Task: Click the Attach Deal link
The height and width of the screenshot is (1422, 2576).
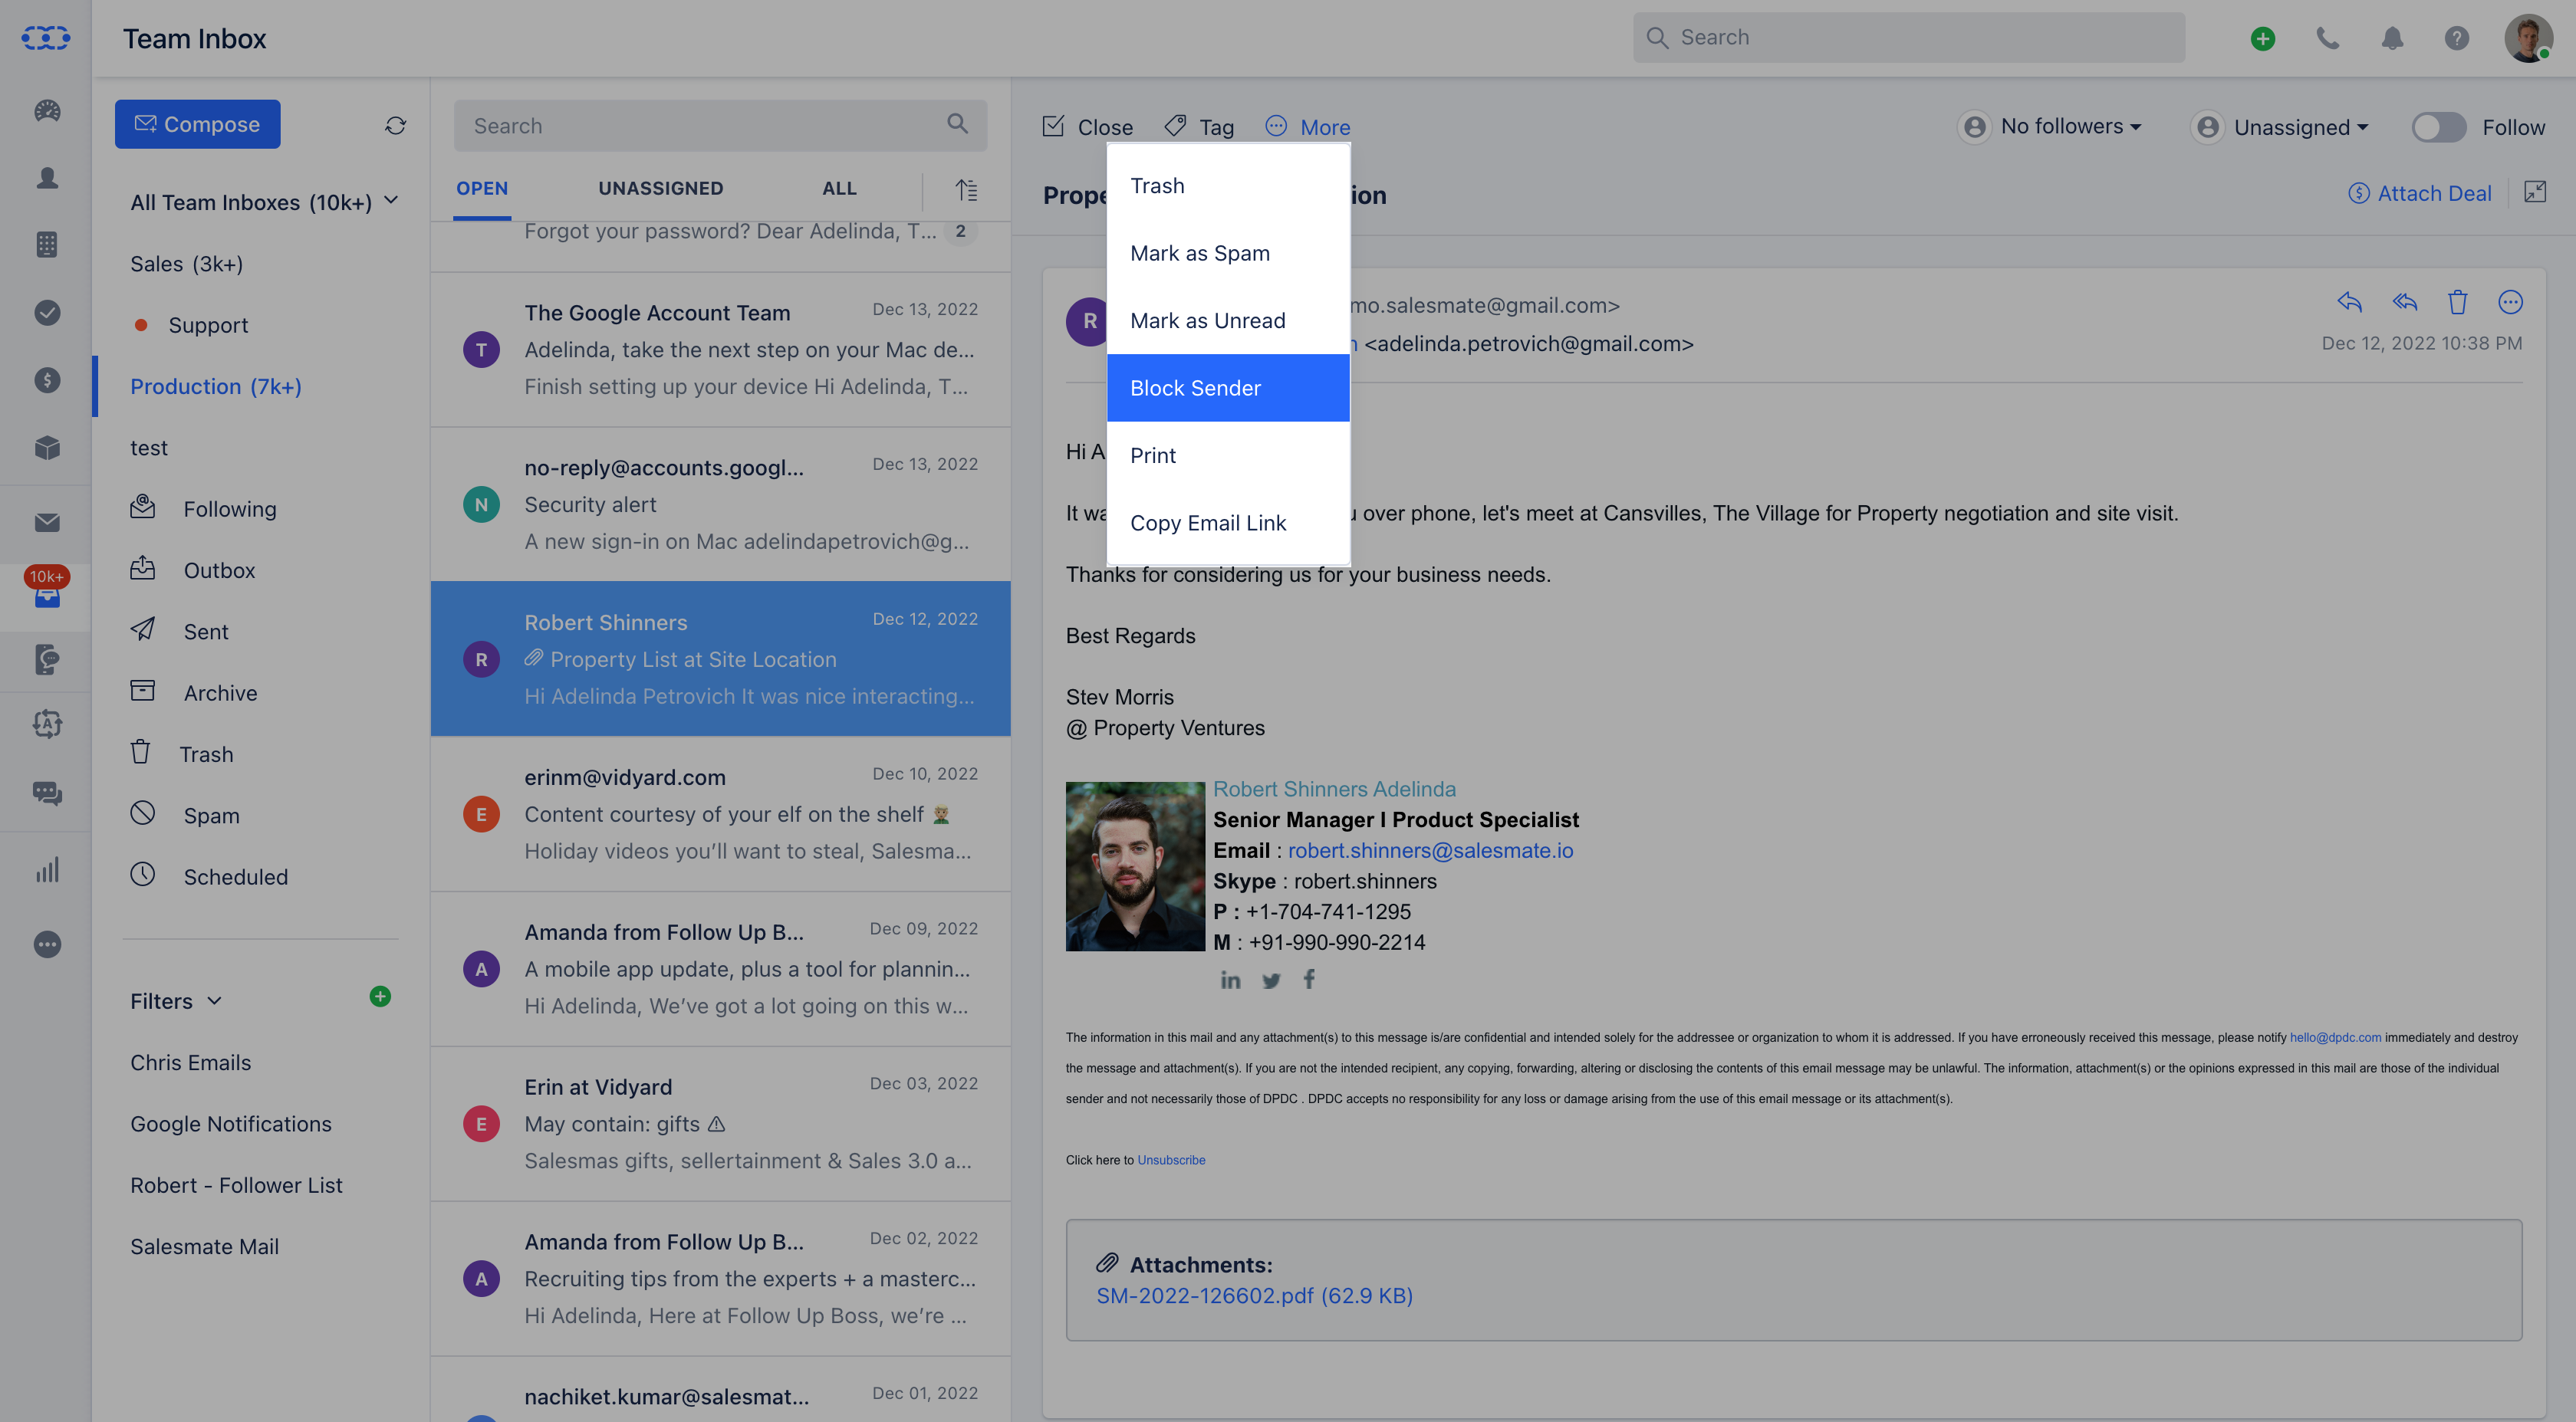Action: 2419,193
